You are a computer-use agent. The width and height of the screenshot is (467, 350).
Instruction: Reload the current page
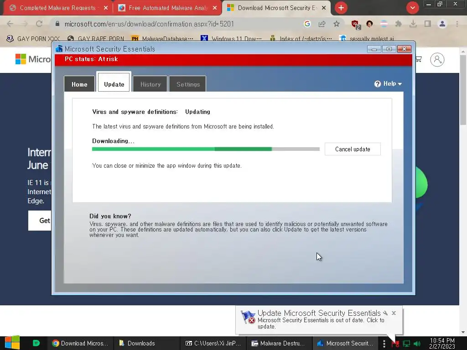coord(39,24)
